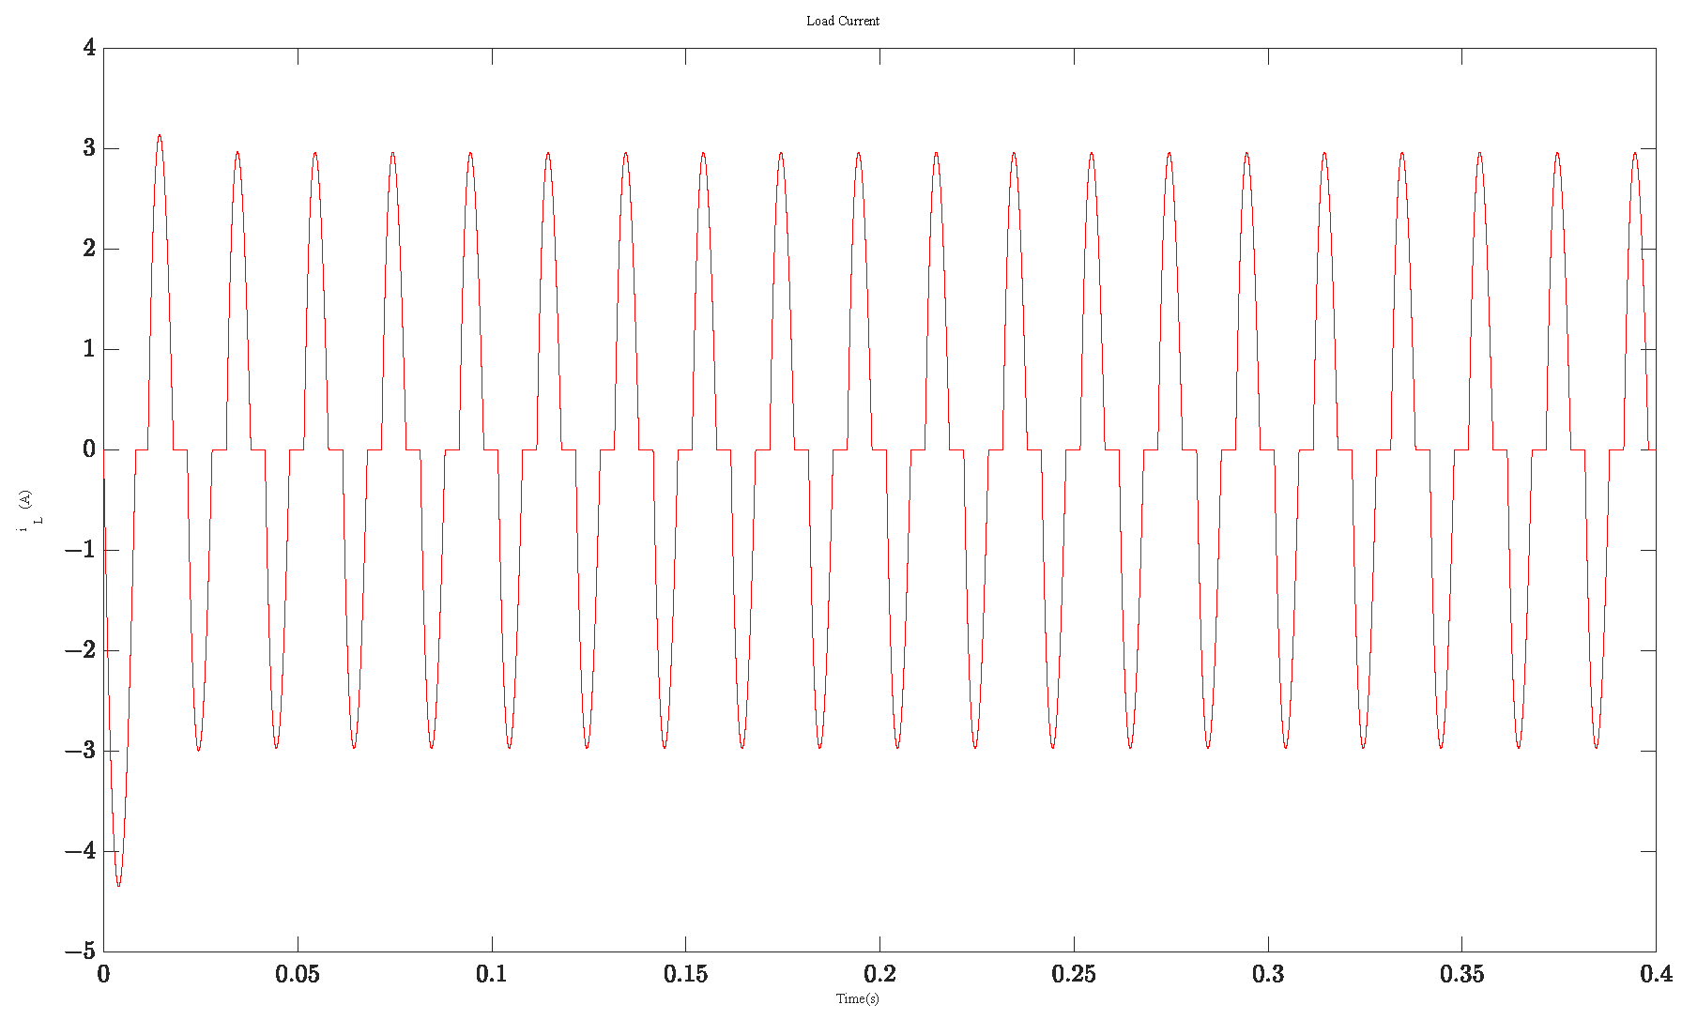Image resolution: width=1682 pixels, height=1020 pixels.
Task: Select the 0.35 x-axis tick label
Action: pyautogui.click(x=1461, y=974)
